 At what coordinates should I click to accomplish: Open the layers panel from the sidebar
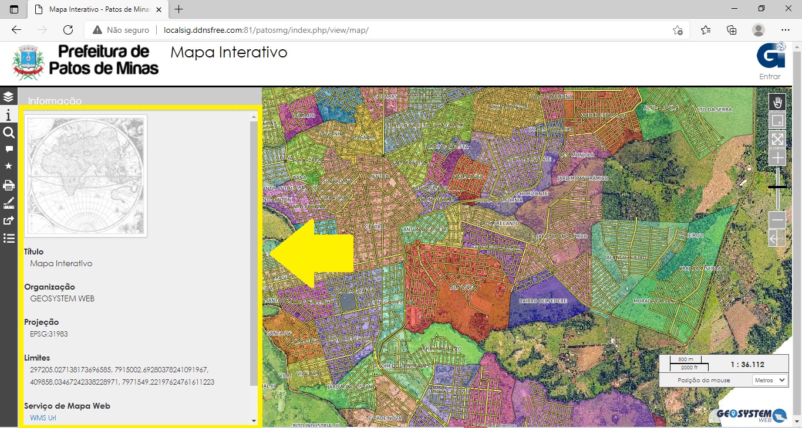click(8, 97)
